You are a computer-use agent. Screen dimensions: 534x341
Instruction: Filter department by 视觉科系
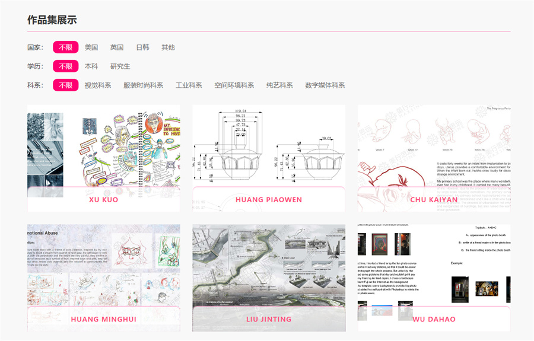98,85
